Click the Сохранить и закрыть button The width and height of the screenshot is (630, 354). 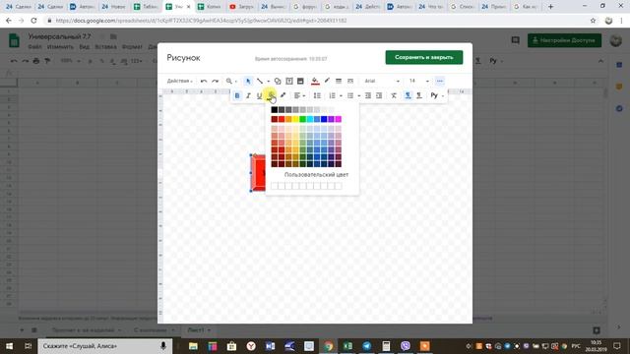point(424,57)
